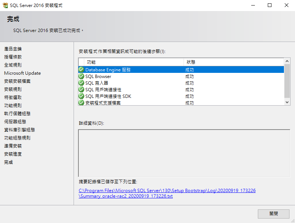Click the green check icon beside SQL Browser

point(81,76)
